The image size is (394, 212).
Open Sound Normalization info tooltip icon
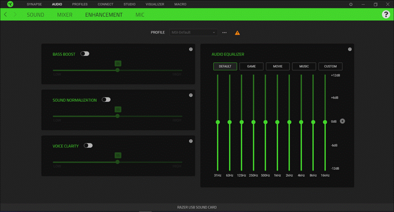coord(191,95)
